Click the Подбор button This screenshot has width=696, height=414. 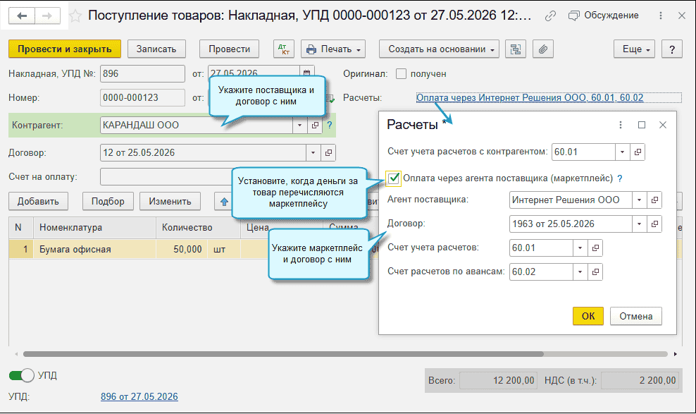click(108, 201)
